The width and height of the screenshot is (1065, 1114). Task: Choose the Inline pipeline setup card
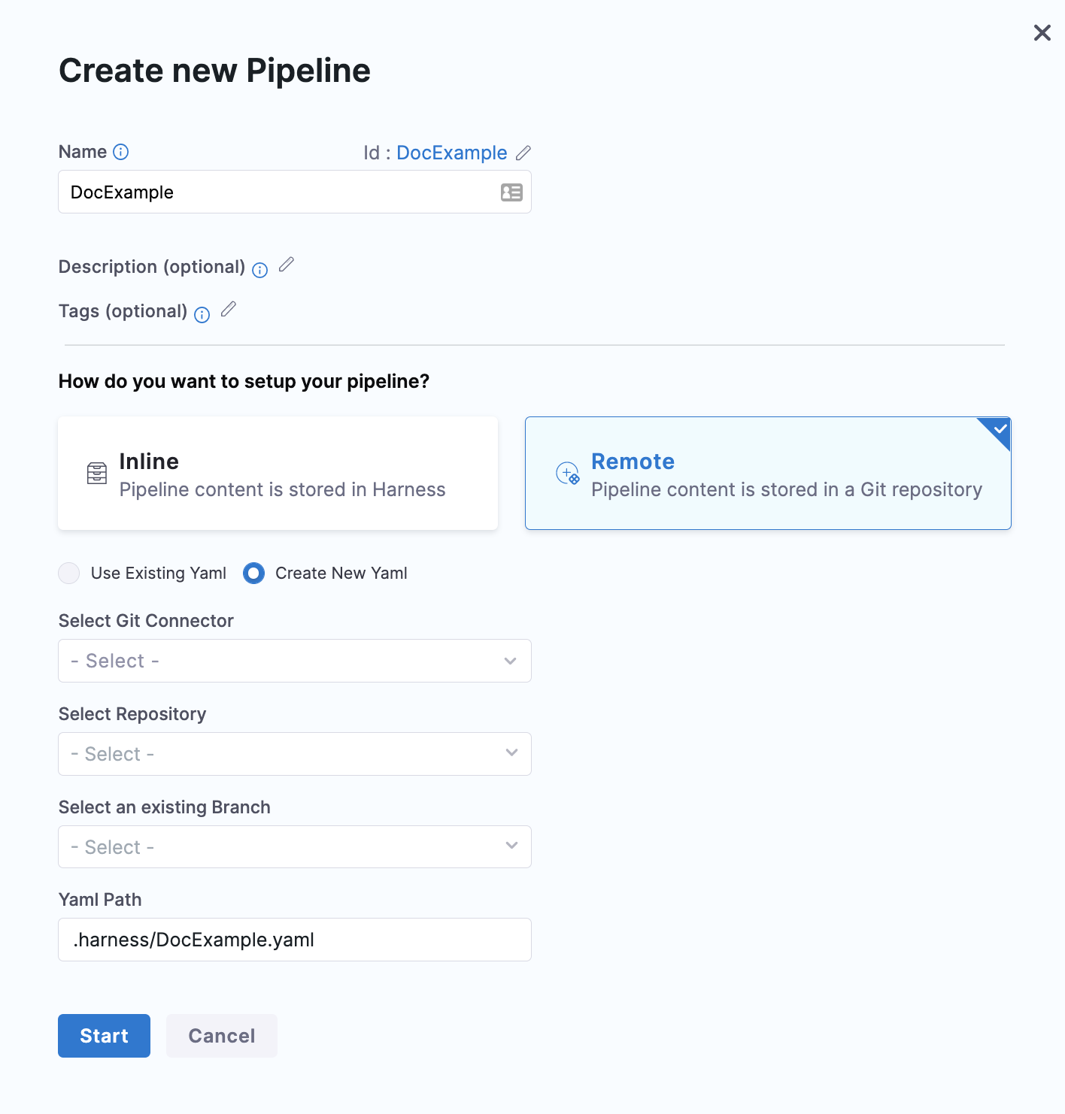click(x=278, y=474)
